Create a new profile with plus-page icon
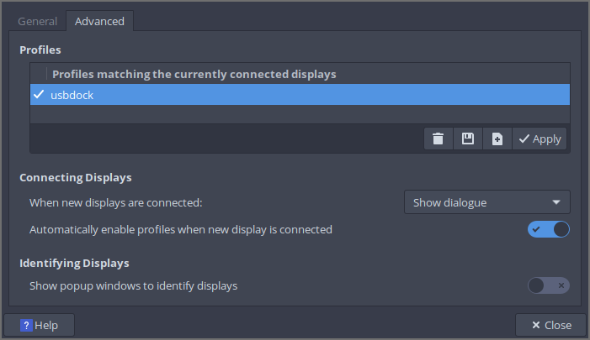590x340 pixels. pos(497,139)
